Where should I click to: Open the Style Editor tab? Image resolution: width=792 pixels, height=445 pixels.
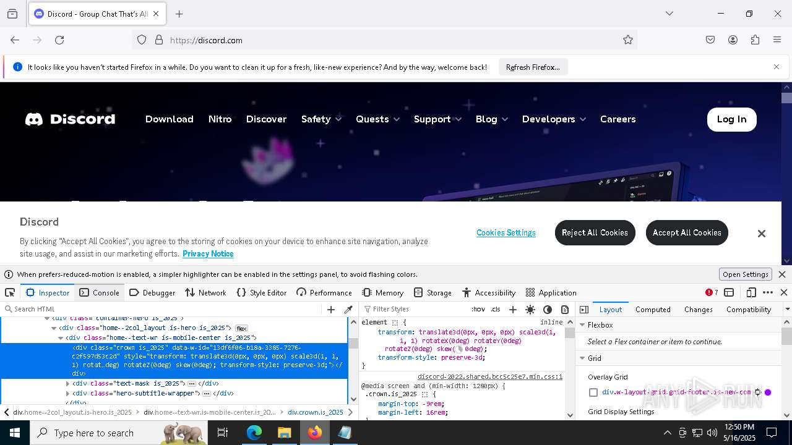tap(262, 292)
